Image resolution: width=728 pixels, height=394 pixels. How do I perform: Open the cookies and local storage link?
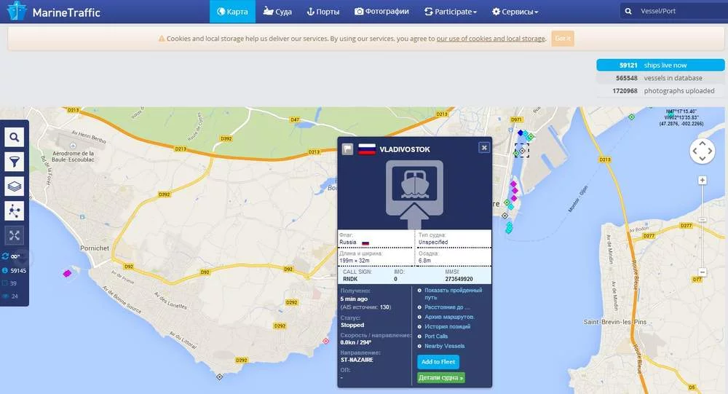tap(491, 39)
